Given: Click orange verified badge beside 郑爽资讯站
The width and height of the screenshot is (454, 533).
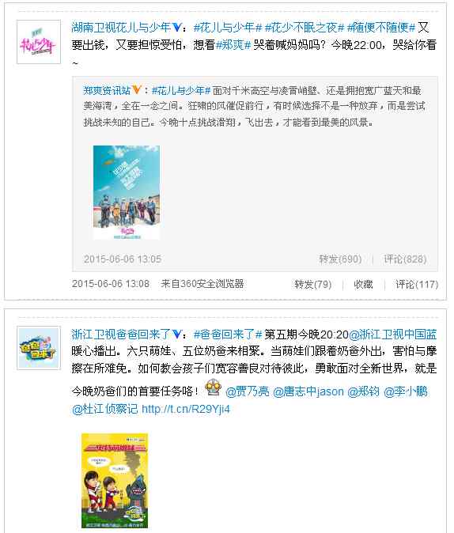Looking at the screenshot, I should click(x=137, y=90).
